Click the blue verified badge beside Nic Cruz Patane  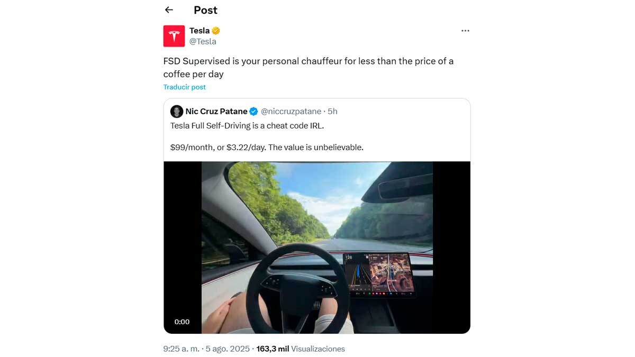(x=253, y=111)
